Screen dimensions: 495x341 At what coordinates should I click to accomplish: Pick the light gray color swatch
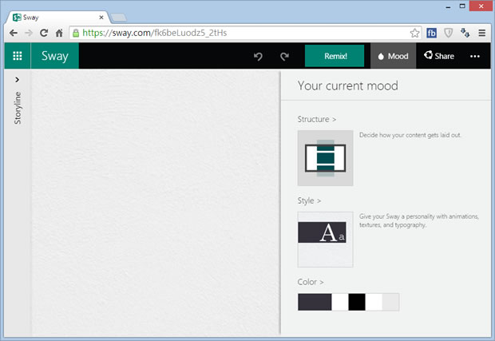coord(390,302)
